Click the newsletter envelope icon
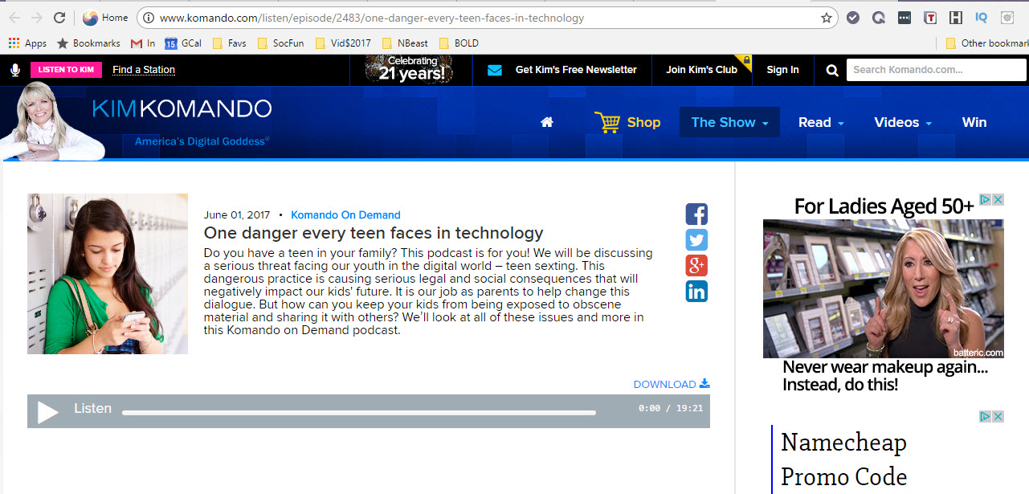The image size is (1029, 494). [x=495, y=70]
